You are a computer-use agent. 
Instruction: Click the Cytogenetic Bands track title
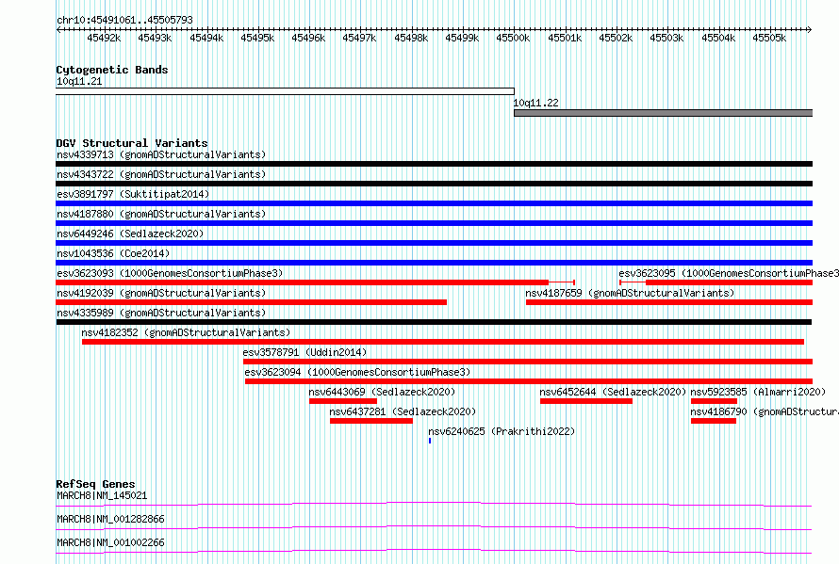(x=112, y=70)
